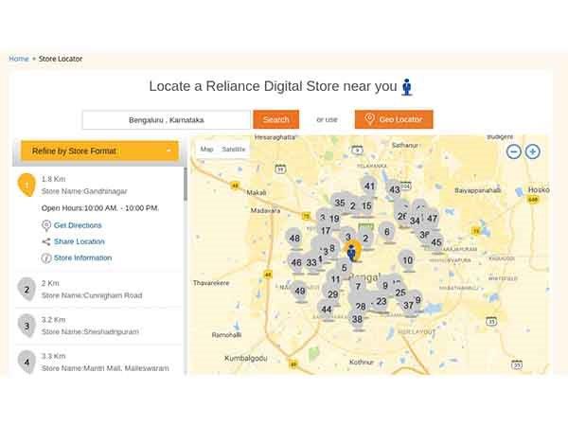
Task: Click the blue person marker on map
Action: coord(352,252)
